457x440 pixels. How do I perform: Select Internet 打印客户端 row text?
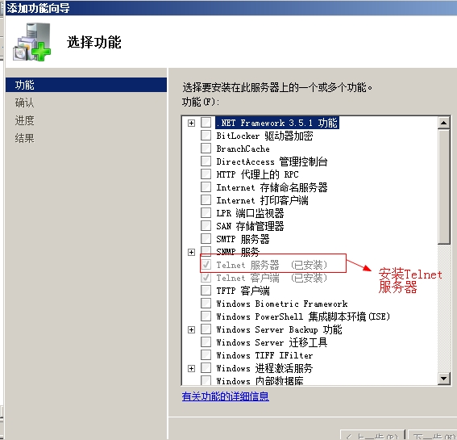click(x=262, y=200)
